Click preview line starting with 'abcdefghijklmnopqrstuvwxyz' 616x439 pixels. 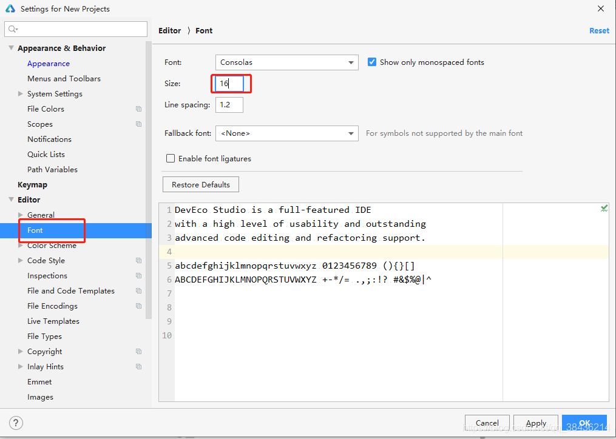pos(294,266)
